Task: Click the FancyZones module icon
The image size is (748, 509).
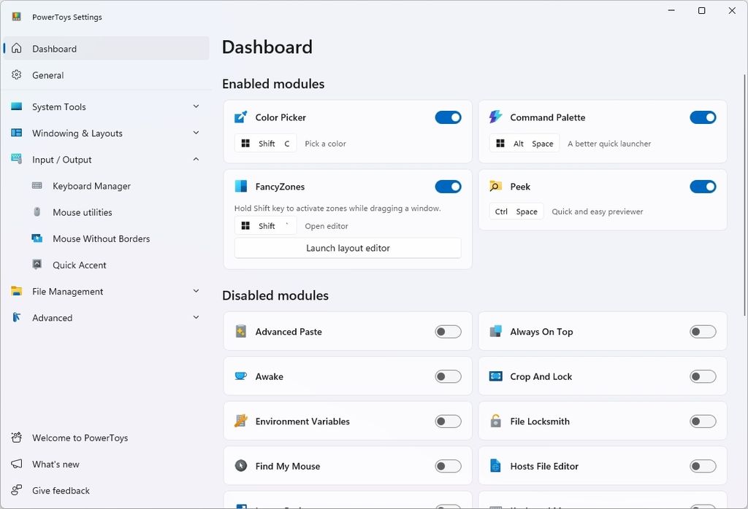Action: click(x=241, y=186)
